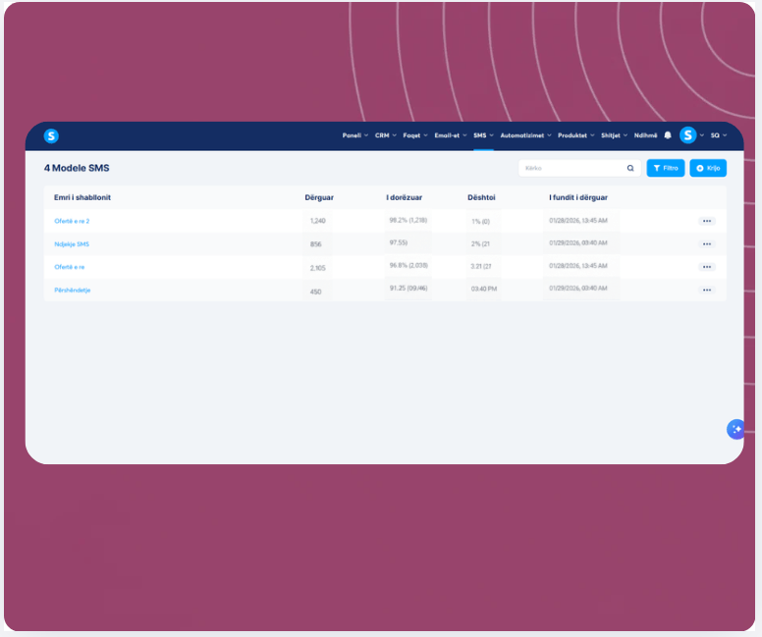Expand the Automatizimet menu

coord(525,135)
